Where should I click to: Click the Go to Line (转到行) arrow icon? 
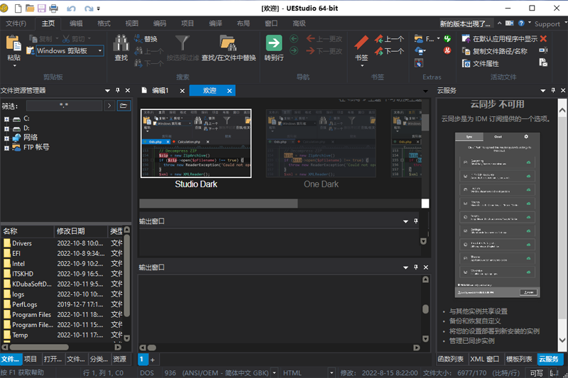click(274, 44)
